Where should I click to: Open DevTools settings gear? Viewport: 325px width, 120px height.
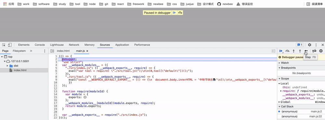coord(309,45)
